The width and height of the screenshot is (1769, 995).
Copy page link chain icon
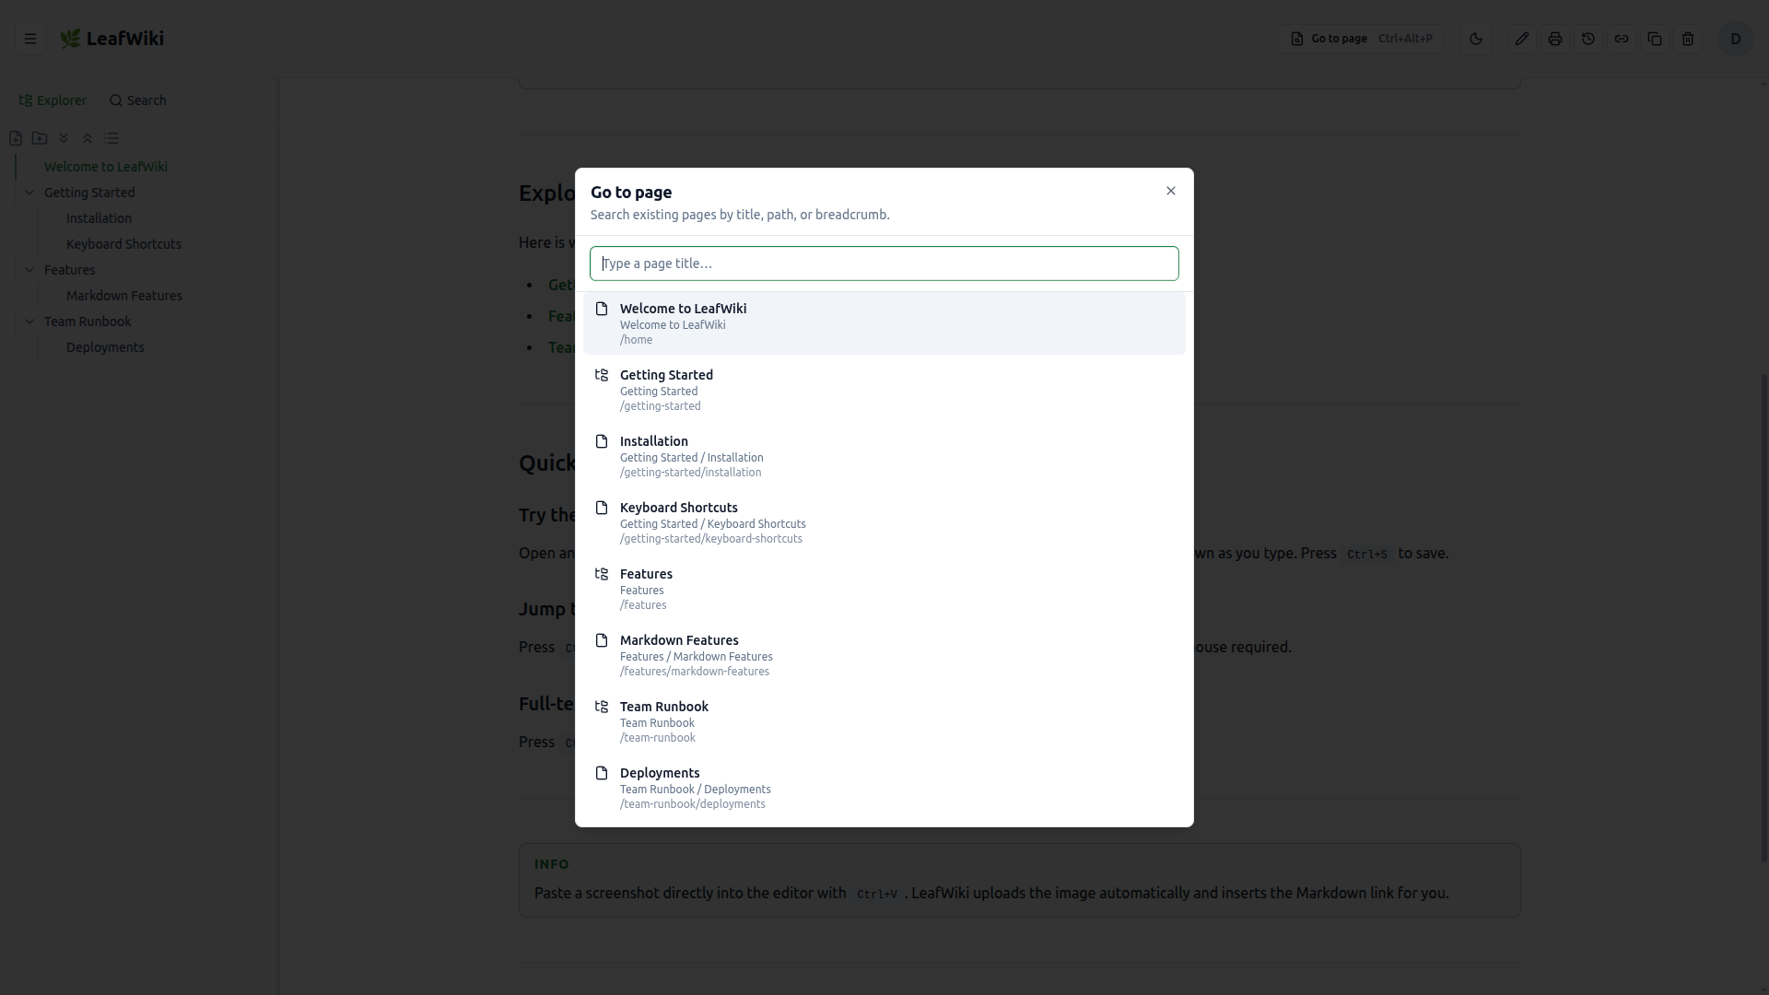[x=1622, y=39]
